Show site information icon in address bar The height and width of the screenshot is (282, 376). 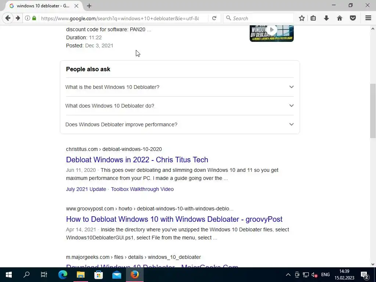(28, 18)
